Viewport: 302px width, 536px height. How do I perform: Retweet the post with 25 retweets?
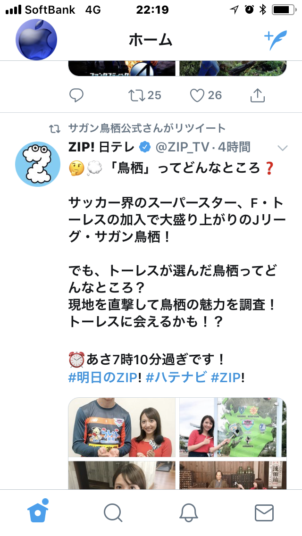(145, 95)
